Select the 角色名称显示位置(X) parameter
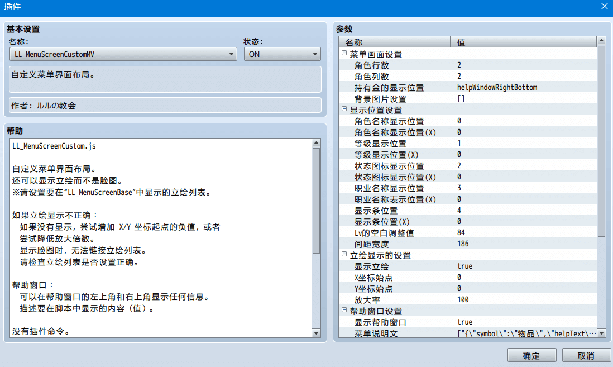Image resolution: width=613 pixels, height=367 pixels. [468, 132]
